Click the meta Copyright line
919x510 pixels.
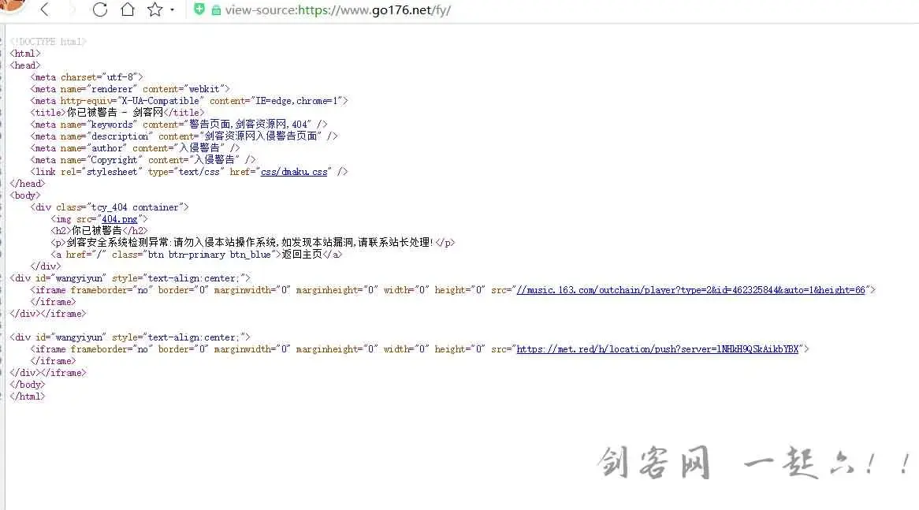pyautogui.click(x=143, y=160)
